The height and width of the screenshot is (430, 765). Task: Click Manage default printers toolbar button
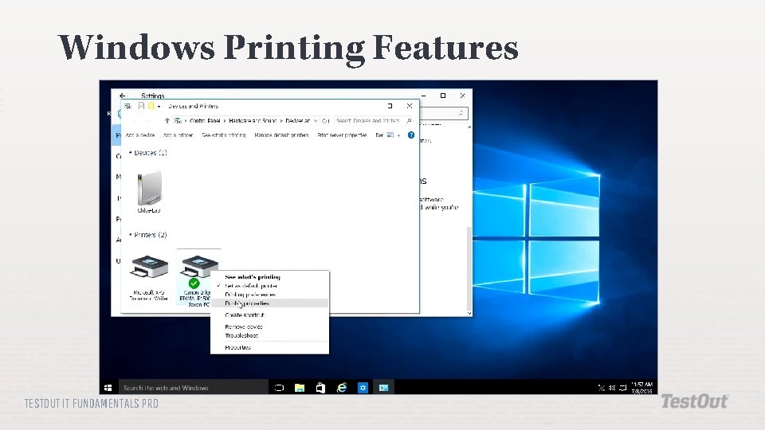click(281, 135)
